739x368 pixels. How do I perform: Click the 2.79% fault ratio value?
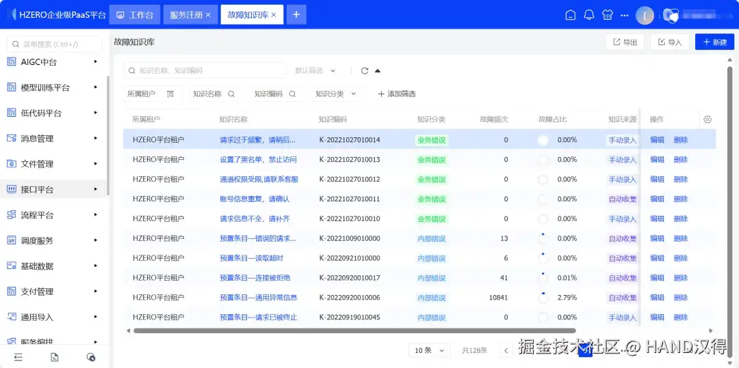pyautogui.click(x=567, y=298)
